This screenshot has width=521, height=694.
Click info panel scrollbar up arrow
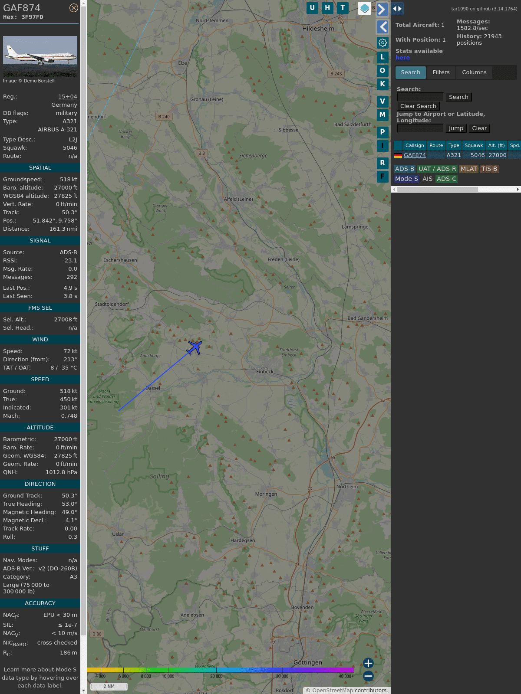(83, 3)
